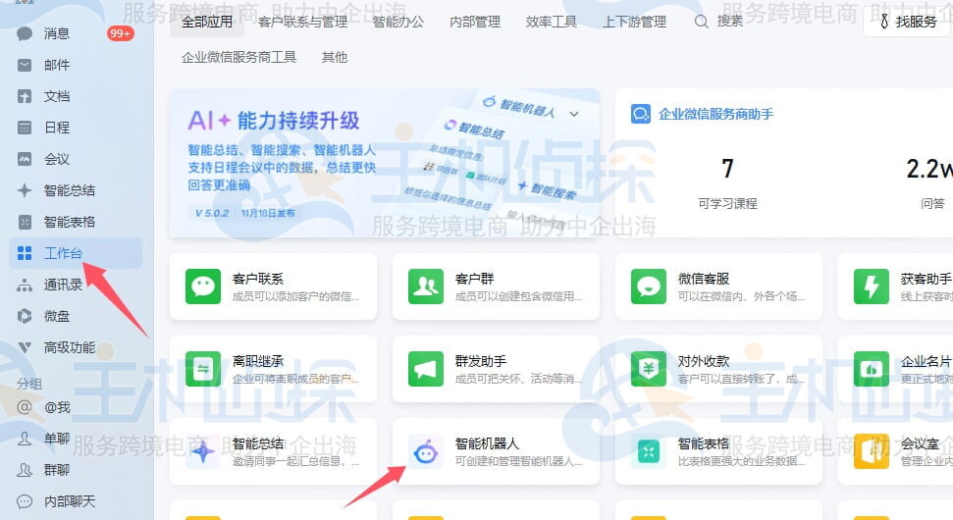953x520 pixels.
Task: Open the 通讯录 contacts icon
Action: pyautogui.click(x=25, y=285)
